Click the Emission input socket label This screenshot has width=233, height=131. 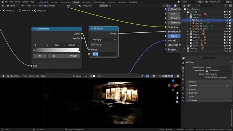pyautogui.click(x=173, y=27)
